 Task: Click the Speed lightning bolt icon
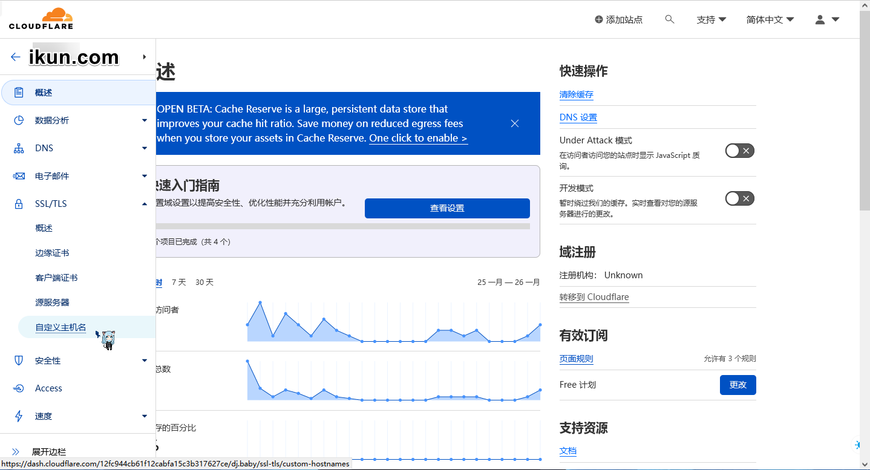click(19, 416)
